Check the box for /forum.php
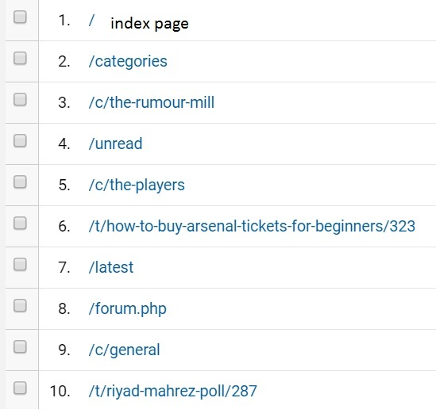The image size is (436, 417). [20, 306]
